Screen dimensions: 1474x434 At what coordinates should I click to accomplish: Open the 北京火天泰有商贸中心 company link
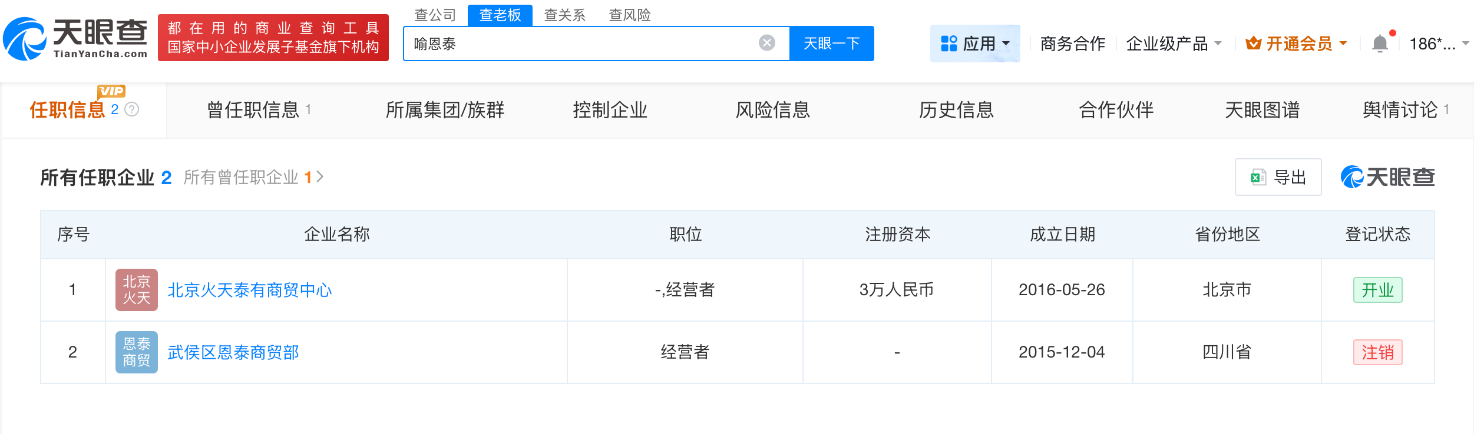(x=250, y=290)
